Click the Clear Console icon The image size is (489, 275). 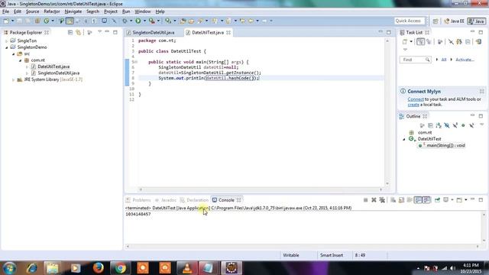393,200
